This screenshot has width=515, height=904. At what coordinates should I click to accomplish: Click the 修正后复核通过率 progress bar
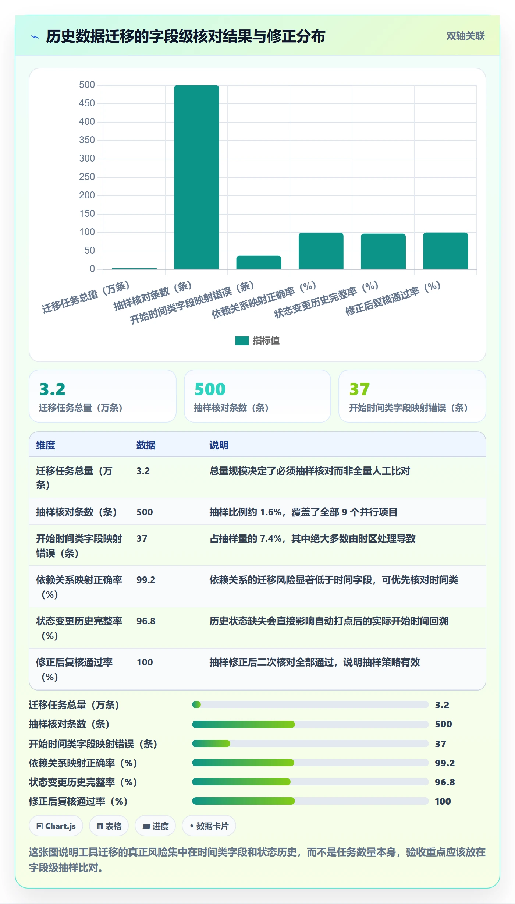[x=310, y=801]
